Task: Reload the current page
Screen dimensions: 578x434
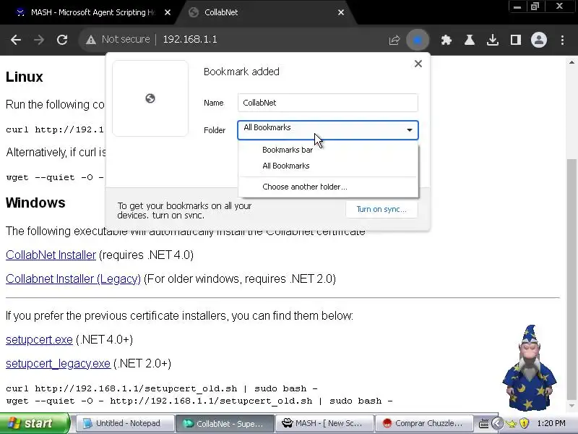Action: point(62,40)
